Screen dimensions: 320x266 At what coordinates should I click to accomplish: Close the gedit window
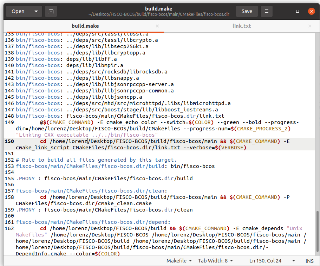click(312, 11)
